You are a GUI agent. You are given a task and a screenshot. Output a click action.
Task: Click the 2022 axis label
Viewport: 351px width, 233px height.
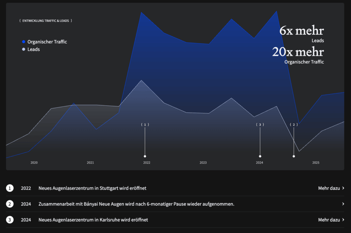point(147,163)
